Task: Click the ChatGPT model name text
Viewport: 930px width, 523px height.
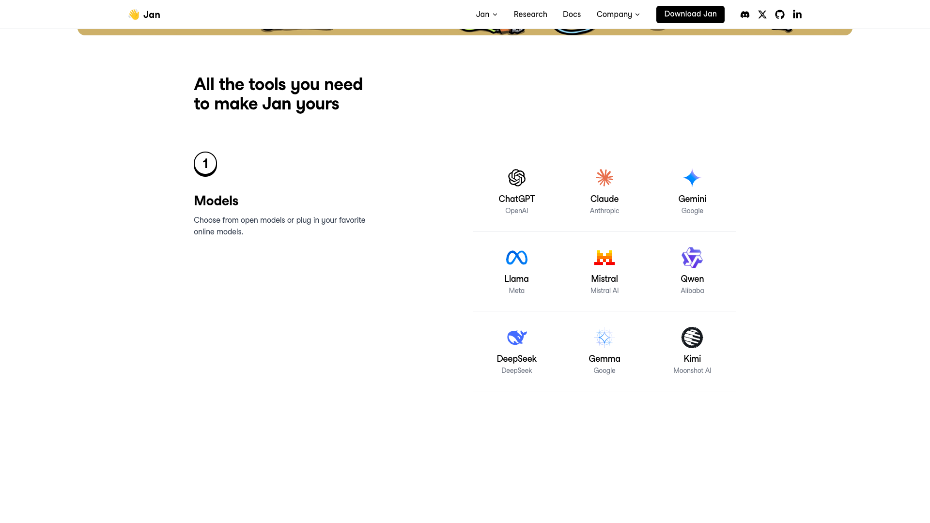Action: pyautogui.click(x=517, y=199)
